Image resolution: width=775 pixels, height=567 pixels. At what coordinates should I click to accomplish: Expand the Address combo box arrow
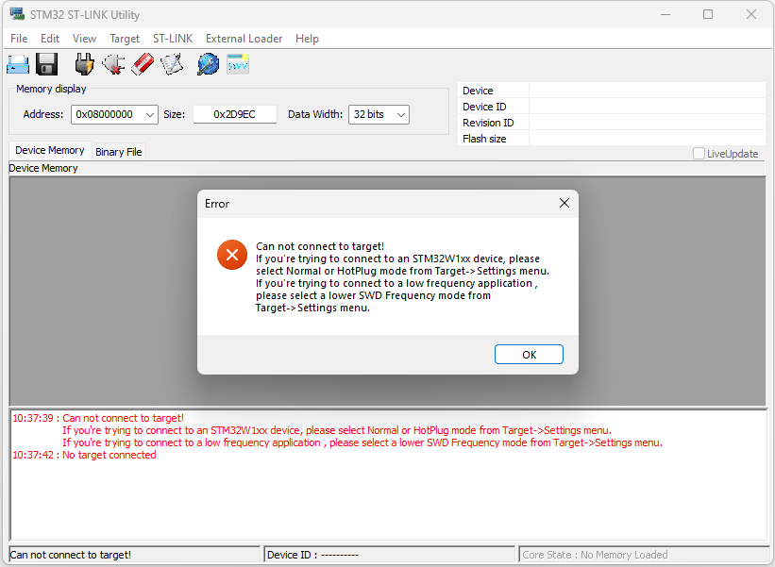[x=150, y=114]
